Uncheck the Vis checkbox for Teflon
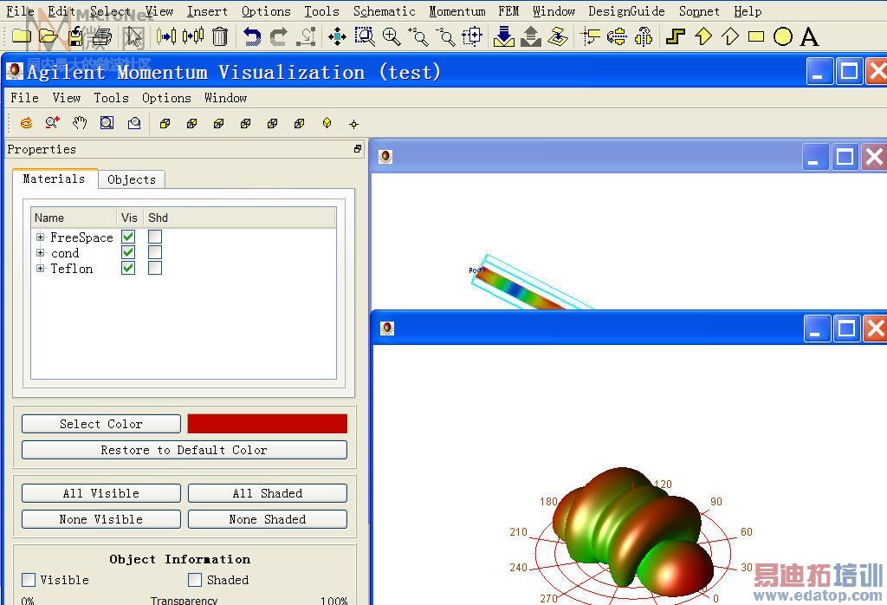887x605 pixels. 128,268
